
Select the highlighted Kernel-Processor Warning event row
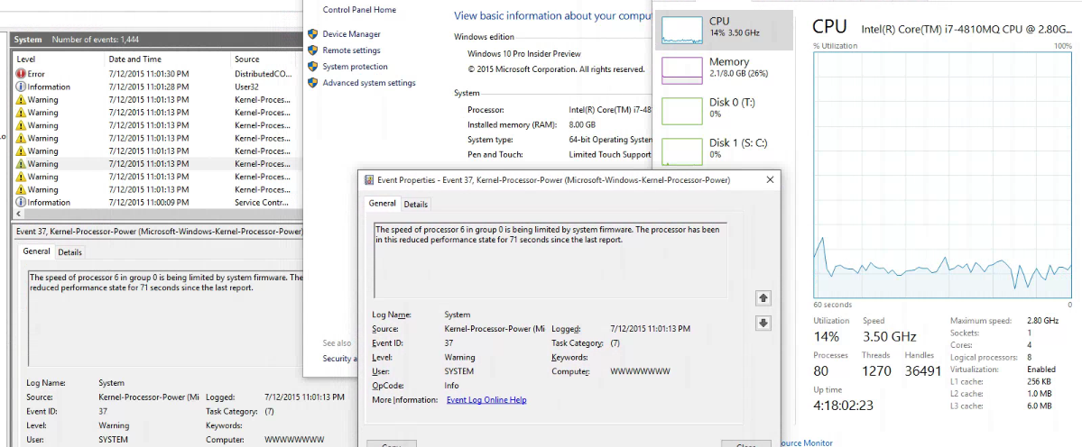[x=157, y=164]
